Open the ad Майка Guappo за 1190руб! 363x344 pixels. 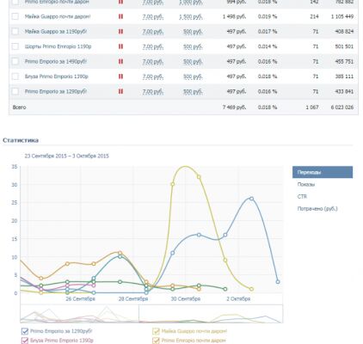click(56, 32)
